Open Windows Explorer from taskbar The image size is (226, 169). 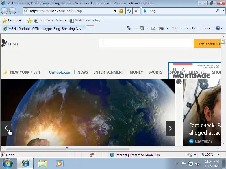coord(43,164)
